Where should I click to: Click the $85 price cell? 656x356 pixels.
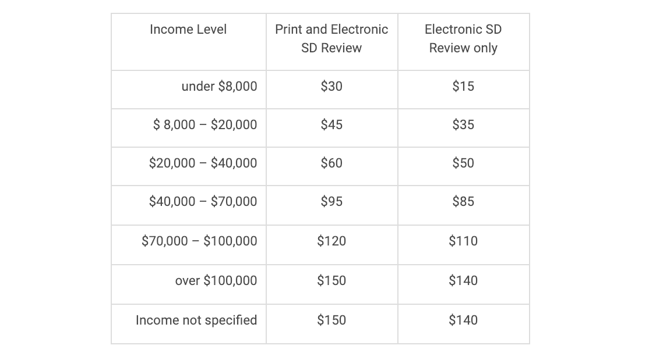click(463, 202)
